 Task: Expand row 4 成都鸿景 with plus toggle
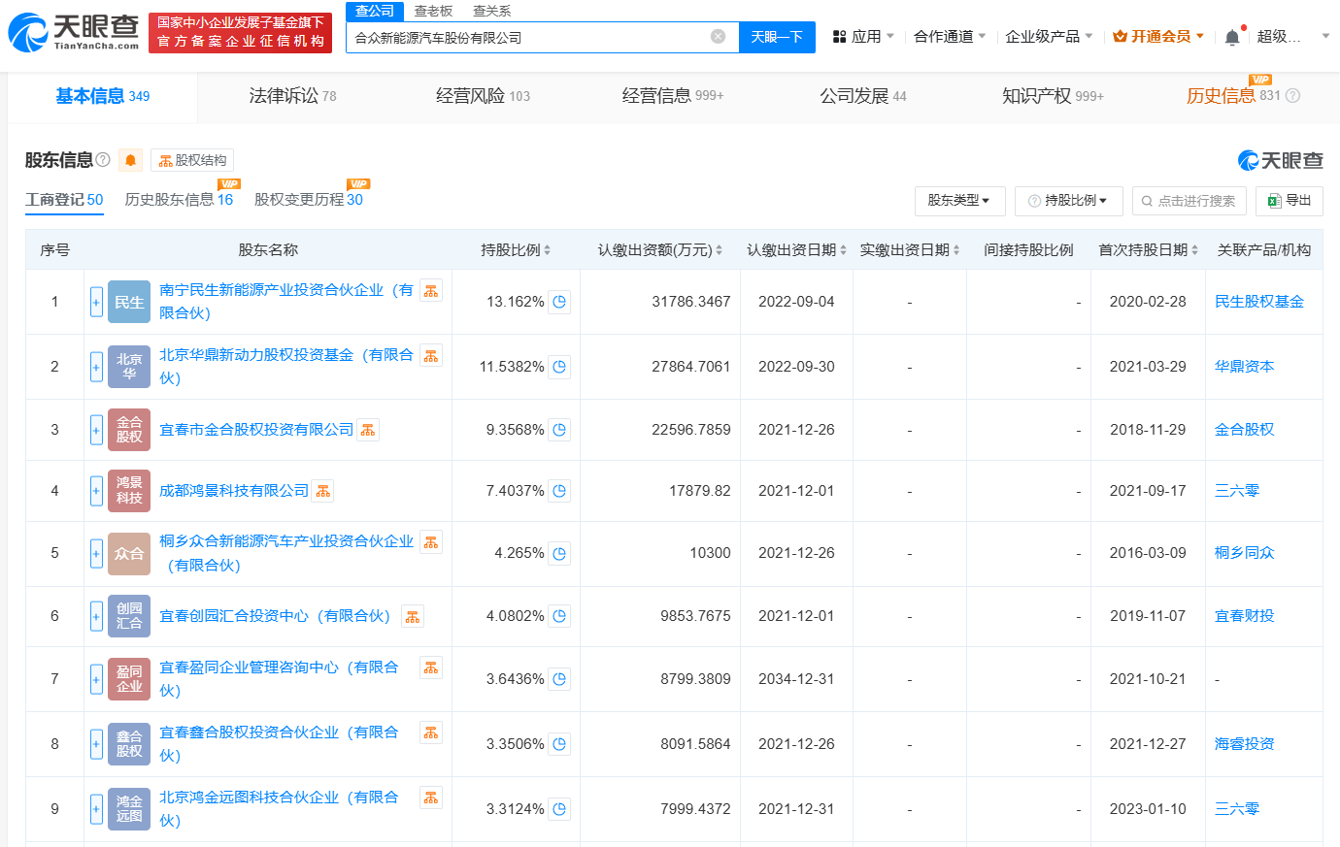click(96, 491)
